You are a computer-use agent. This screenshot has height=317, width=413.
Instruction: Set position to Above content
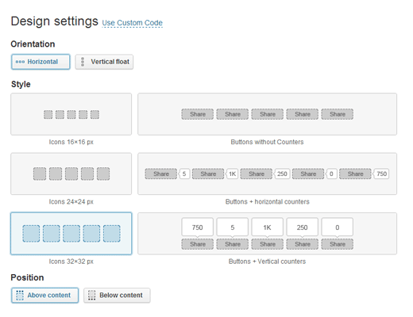(x=44, y=296)
